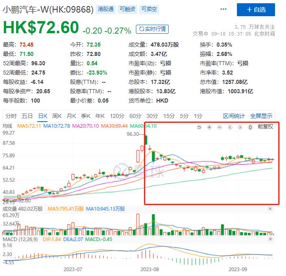The image size is (286, 276).
Task: Click the 自选 add-to-watchlist button
Action: click(x=256, y=10)
